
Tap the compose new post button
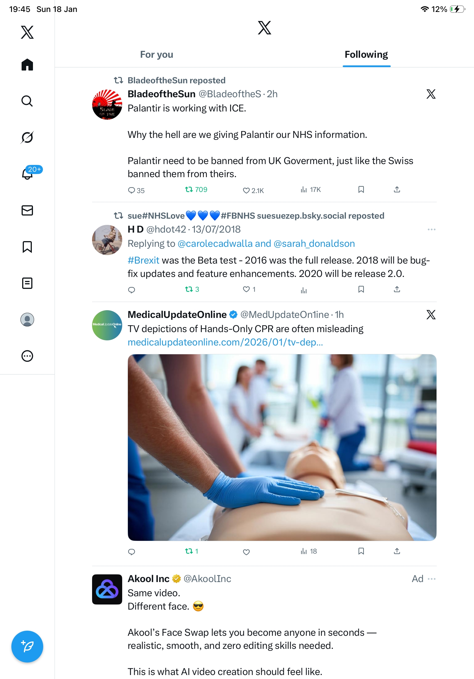coord(27,647)
